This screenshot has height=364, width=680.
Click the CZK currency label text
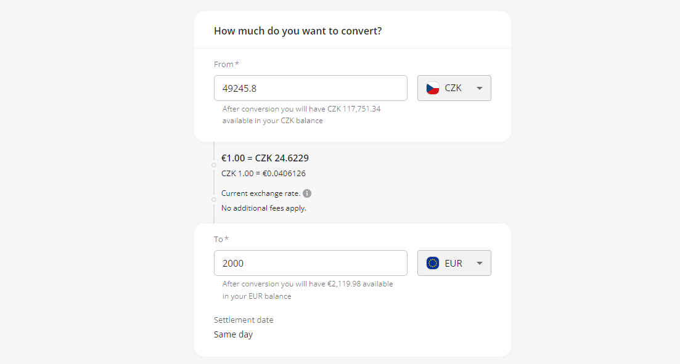tap(453, 88)
